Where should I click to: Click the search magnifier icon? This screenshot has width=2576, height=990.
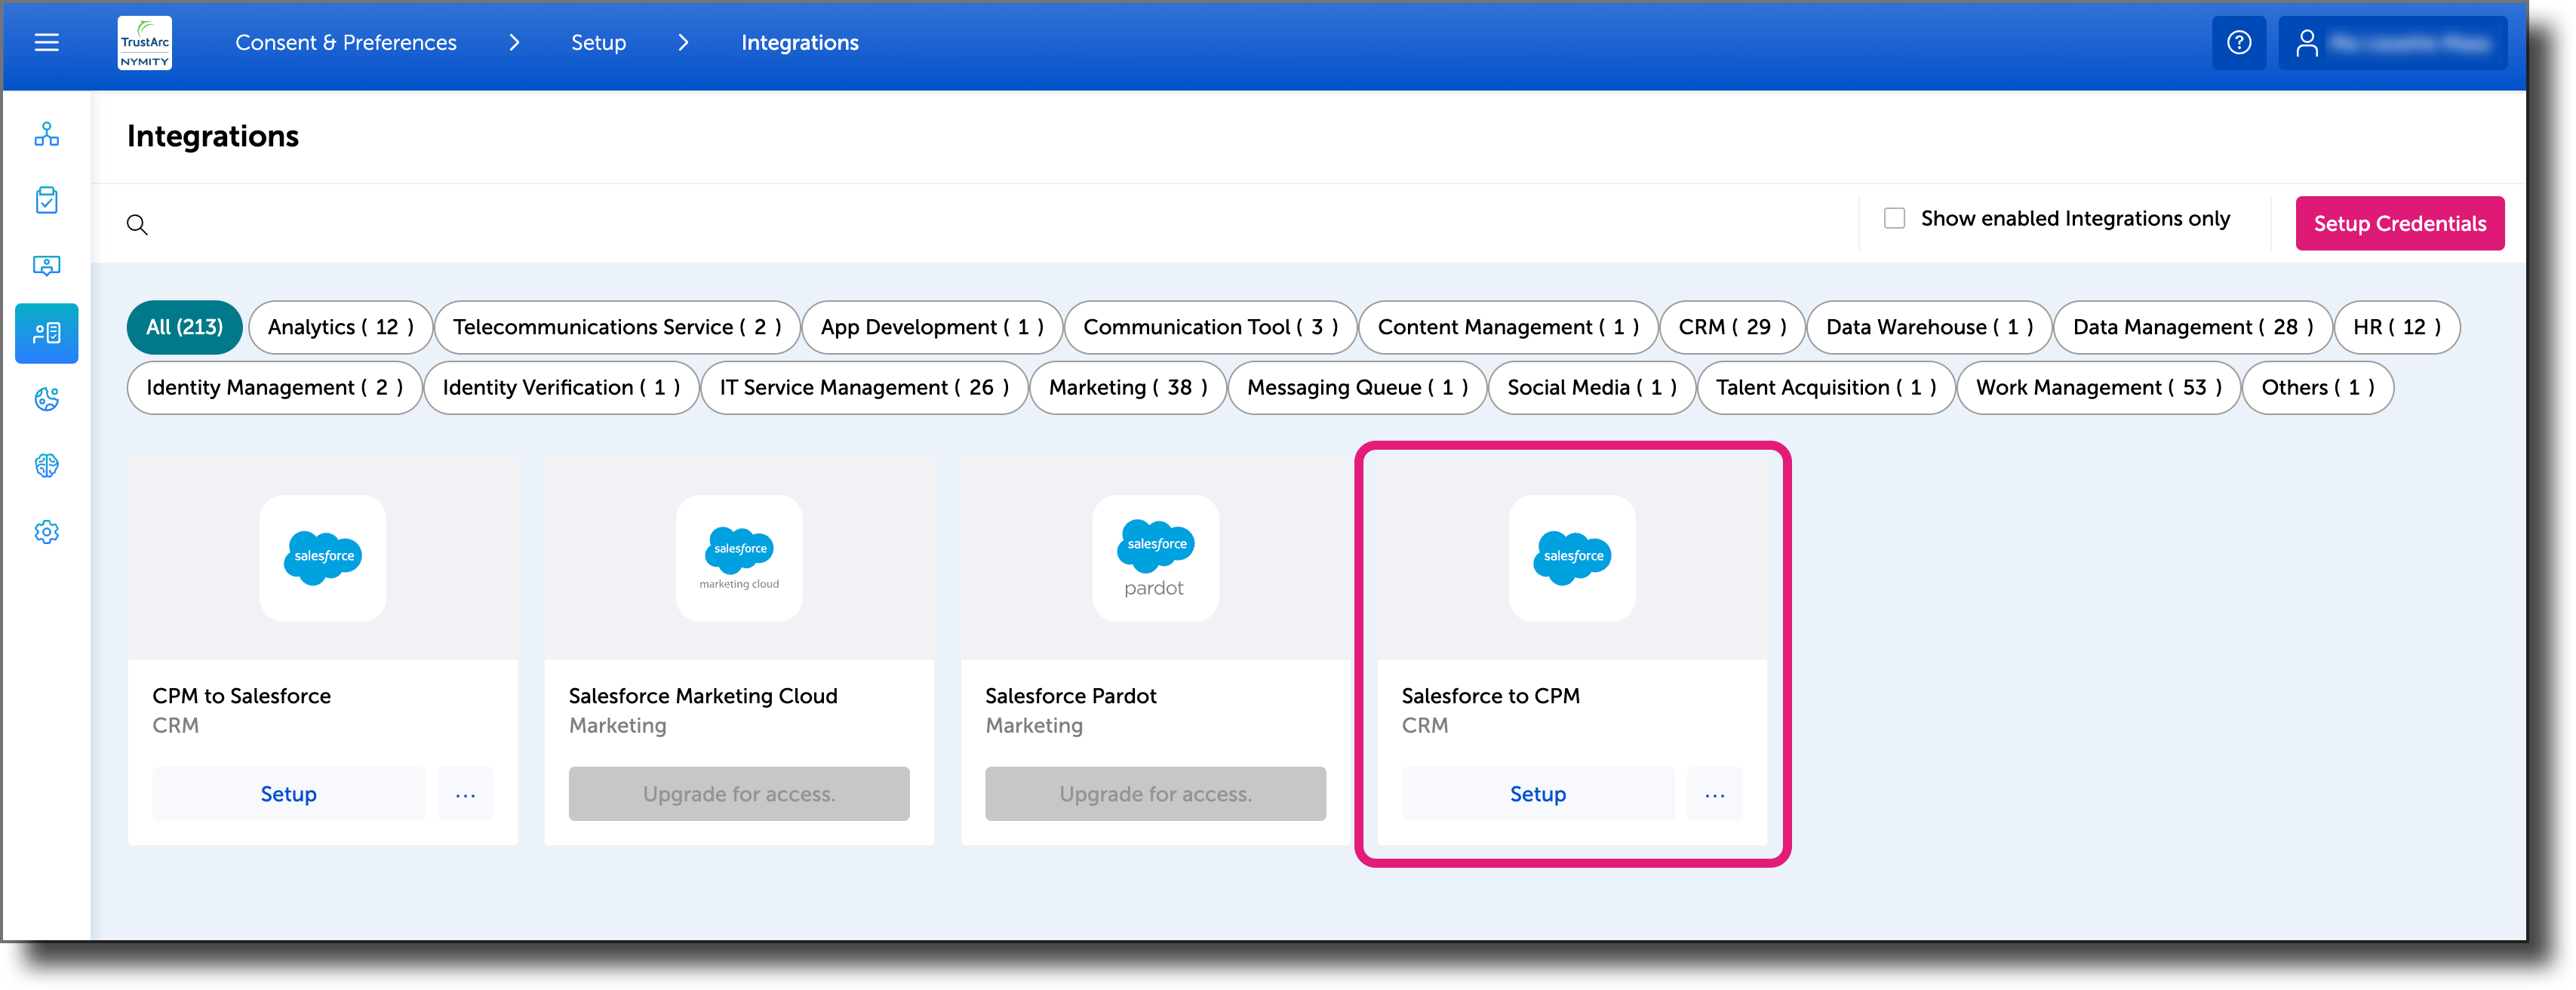[137, 225]
